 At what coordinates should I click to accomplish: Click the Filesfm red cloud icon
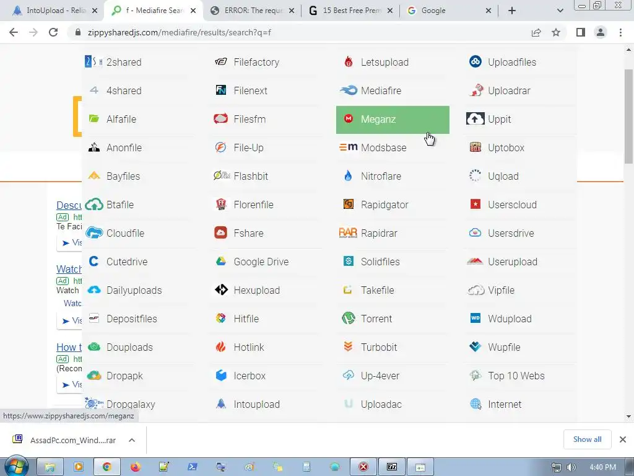221,118
